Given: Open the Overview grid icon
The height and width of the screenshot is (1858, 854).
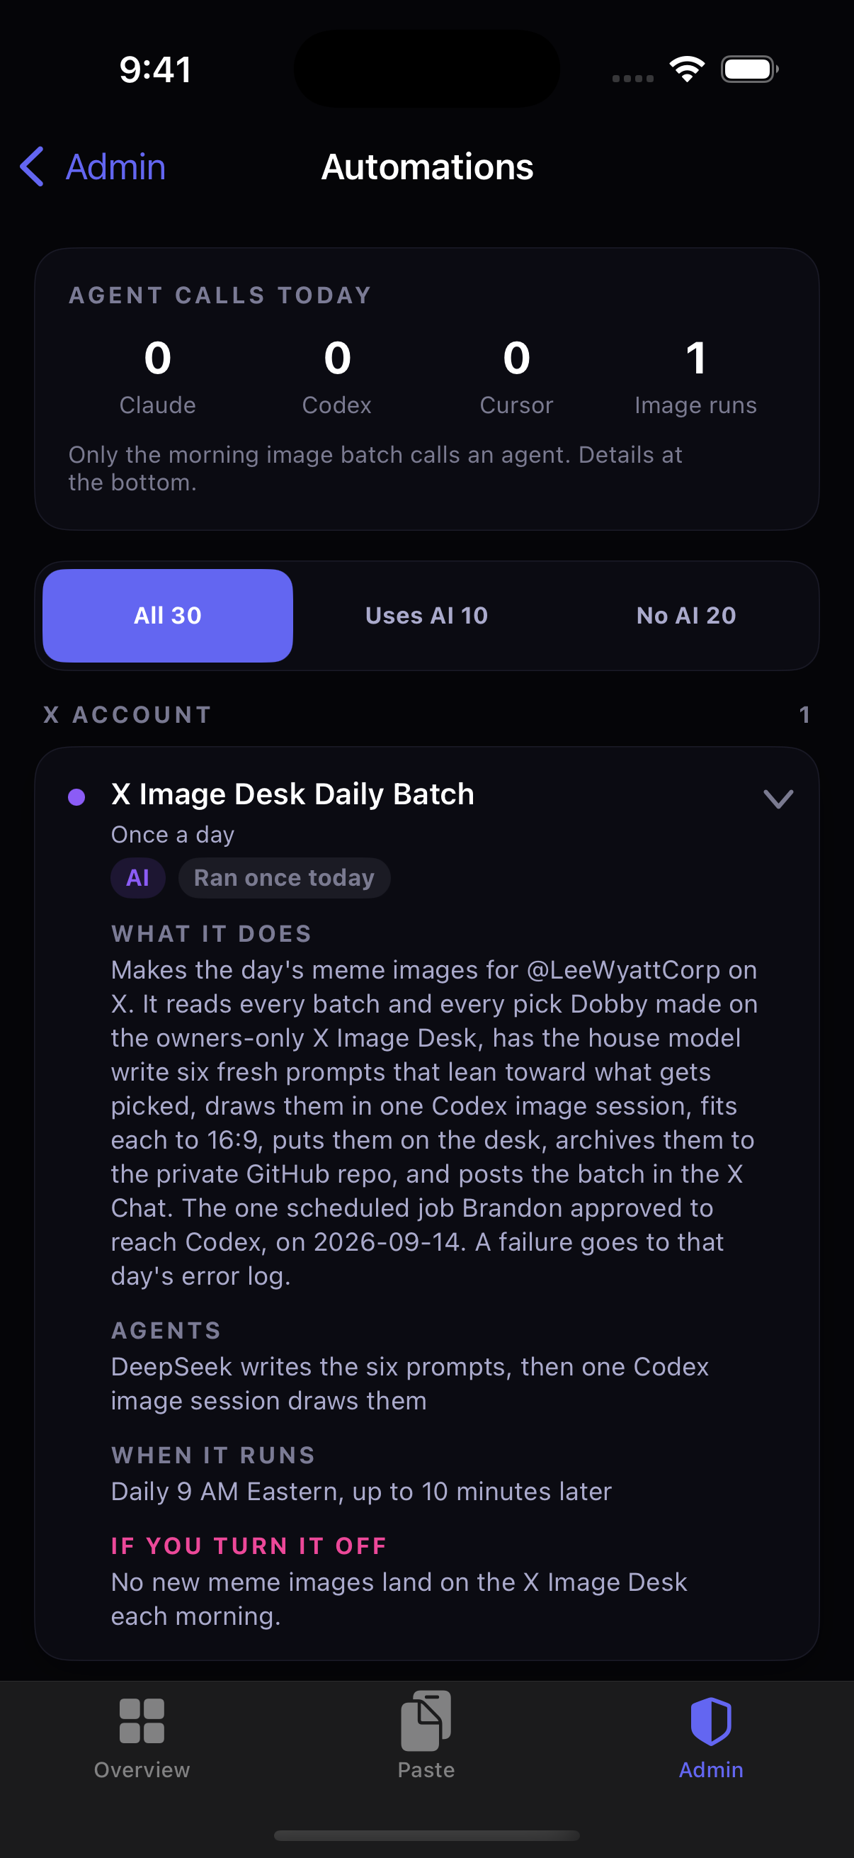Looking at the screenshot, I should point(142,1721).
